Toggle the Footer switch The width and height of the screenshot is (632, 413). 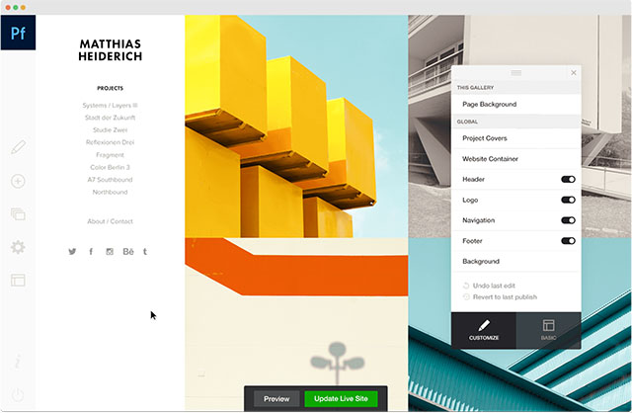coord(568,241)
